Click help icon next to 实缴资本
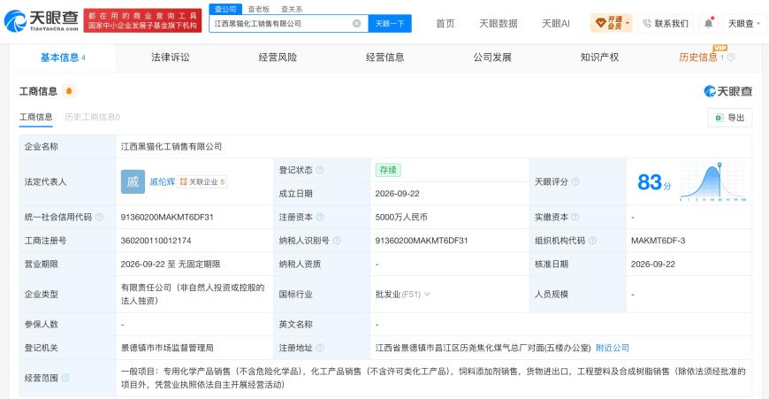The height and width of the screenshot is (399, 769). tap(575, 217)
